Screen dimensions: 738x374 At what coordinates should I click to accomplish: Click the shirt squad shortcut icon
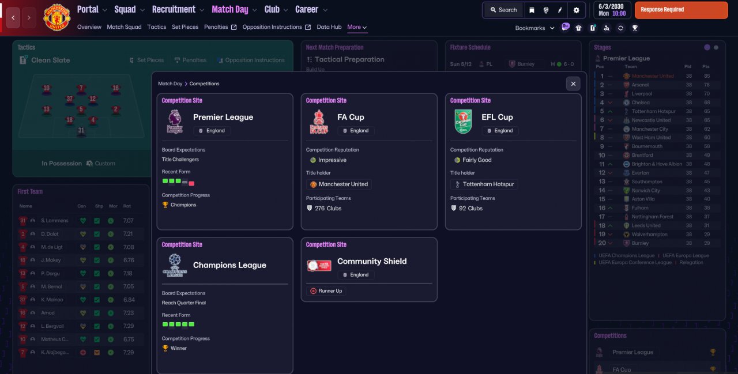579,28
